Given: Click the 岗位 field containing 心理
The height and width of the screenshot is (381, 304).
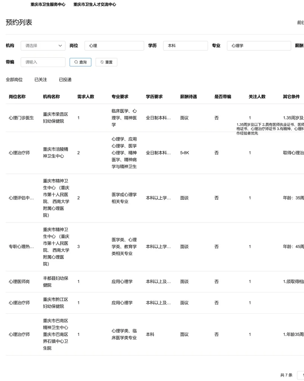Looking at the screenshot, I should [x=114, y=45].
